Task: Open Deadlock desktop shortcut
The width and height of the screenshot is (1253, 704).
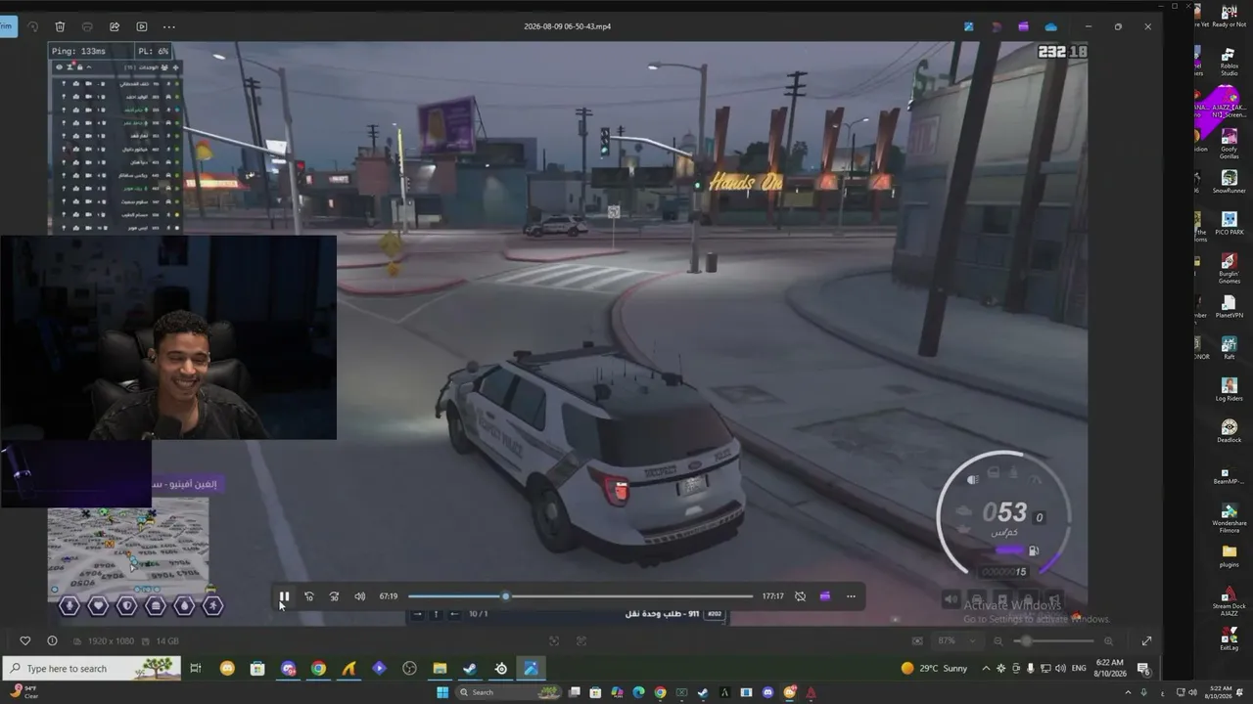Action: (1229, 432)
